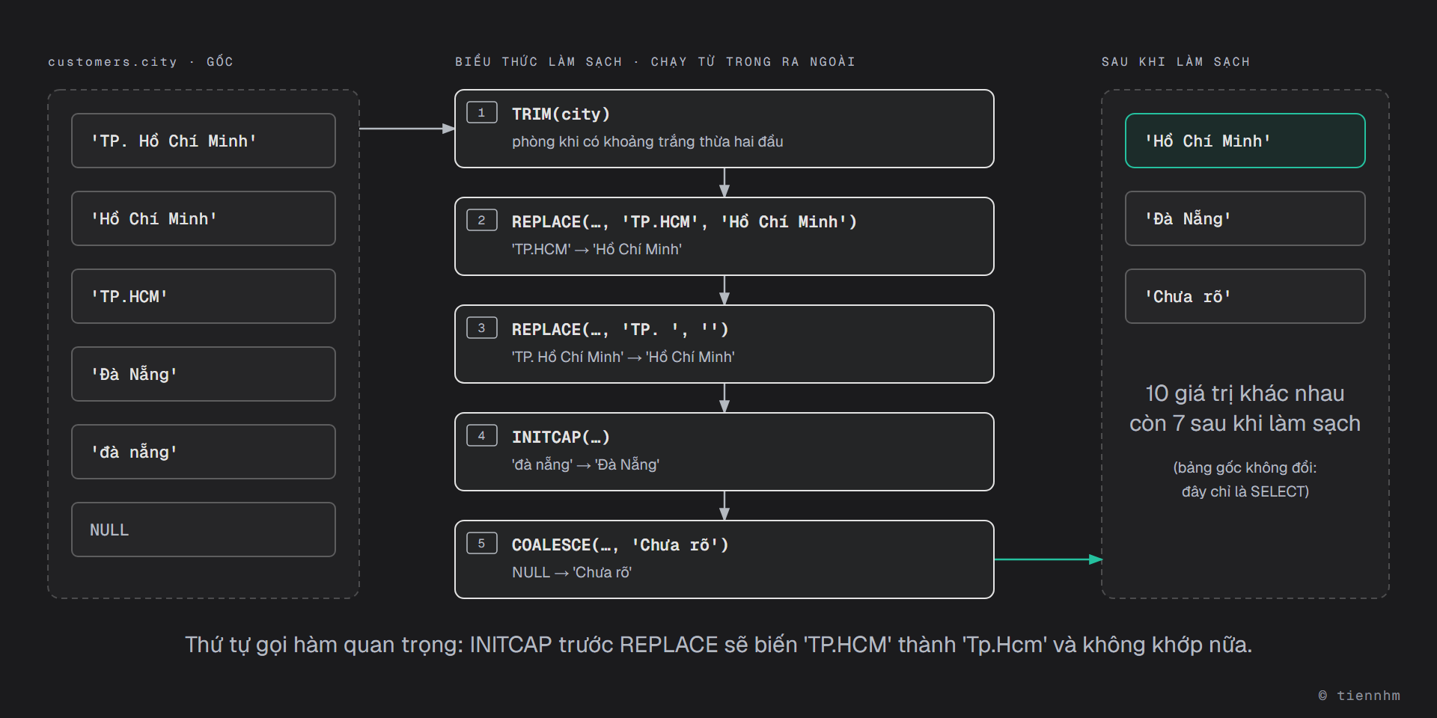Click the bottom note about INITCAP order
Viewport: 1437px width, 718px height.
pyautogui.click(x=718, y=644)
